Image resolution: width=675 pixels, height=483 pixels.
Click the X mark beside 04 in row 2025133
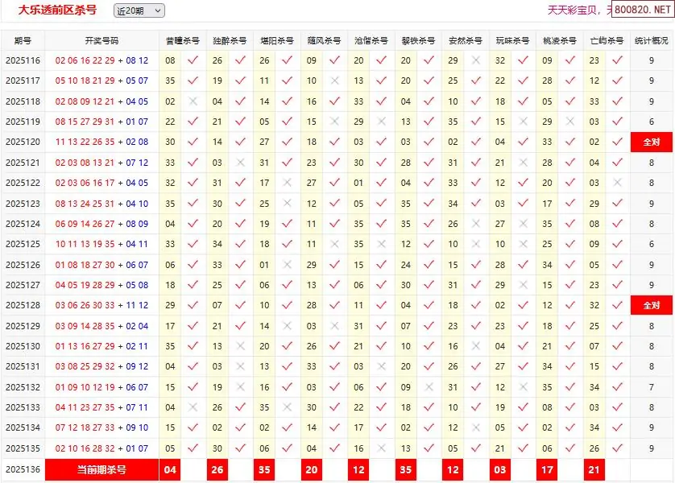(193, 407)
